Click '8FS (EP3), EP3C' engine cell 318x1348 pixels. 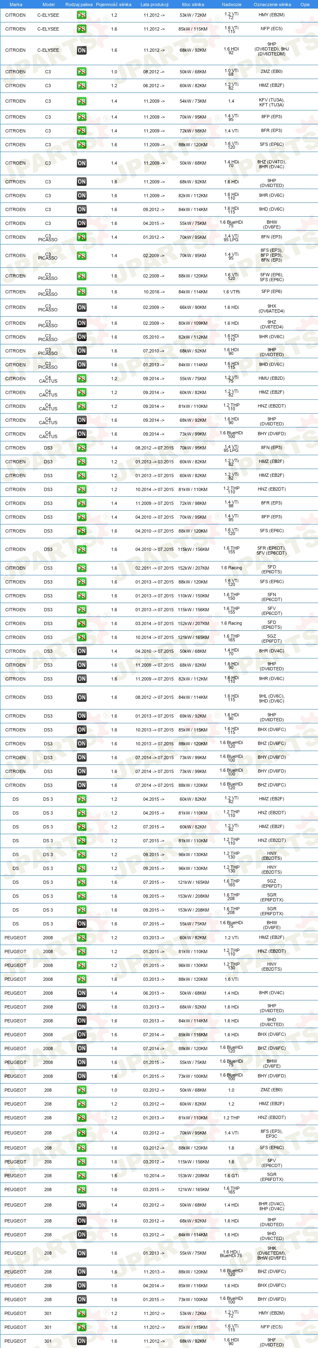click(272, 1133)
